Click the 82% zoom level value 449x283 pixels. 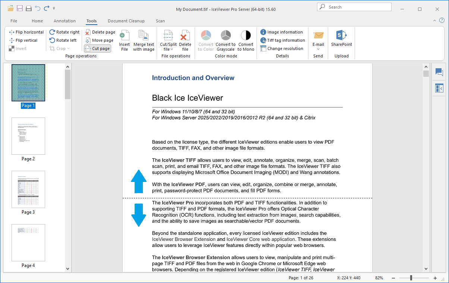(379, 278)
